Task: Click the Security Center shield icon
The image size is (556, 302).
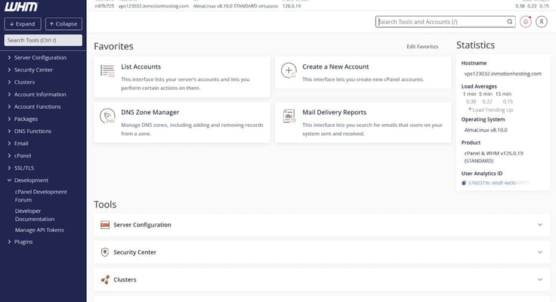Action: [105, 252]
